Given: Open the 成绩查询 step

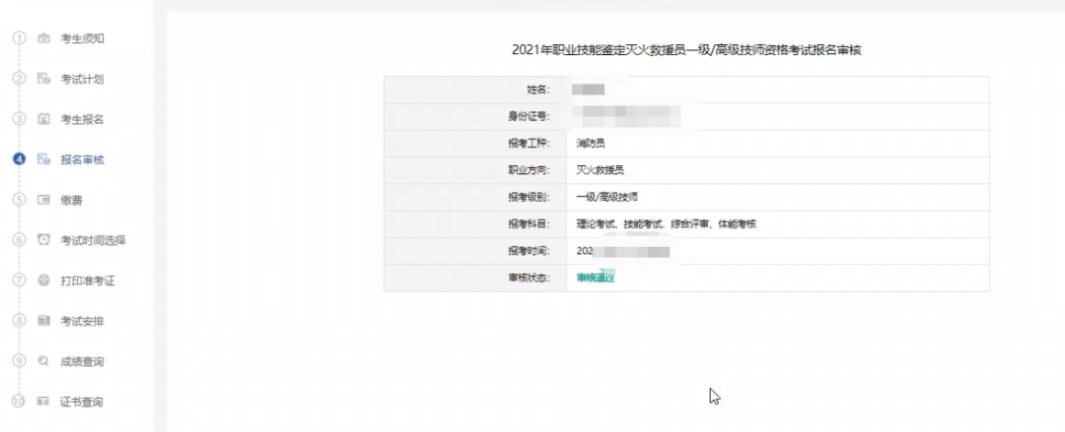Looking at the screenshot, I should [82, 361].
